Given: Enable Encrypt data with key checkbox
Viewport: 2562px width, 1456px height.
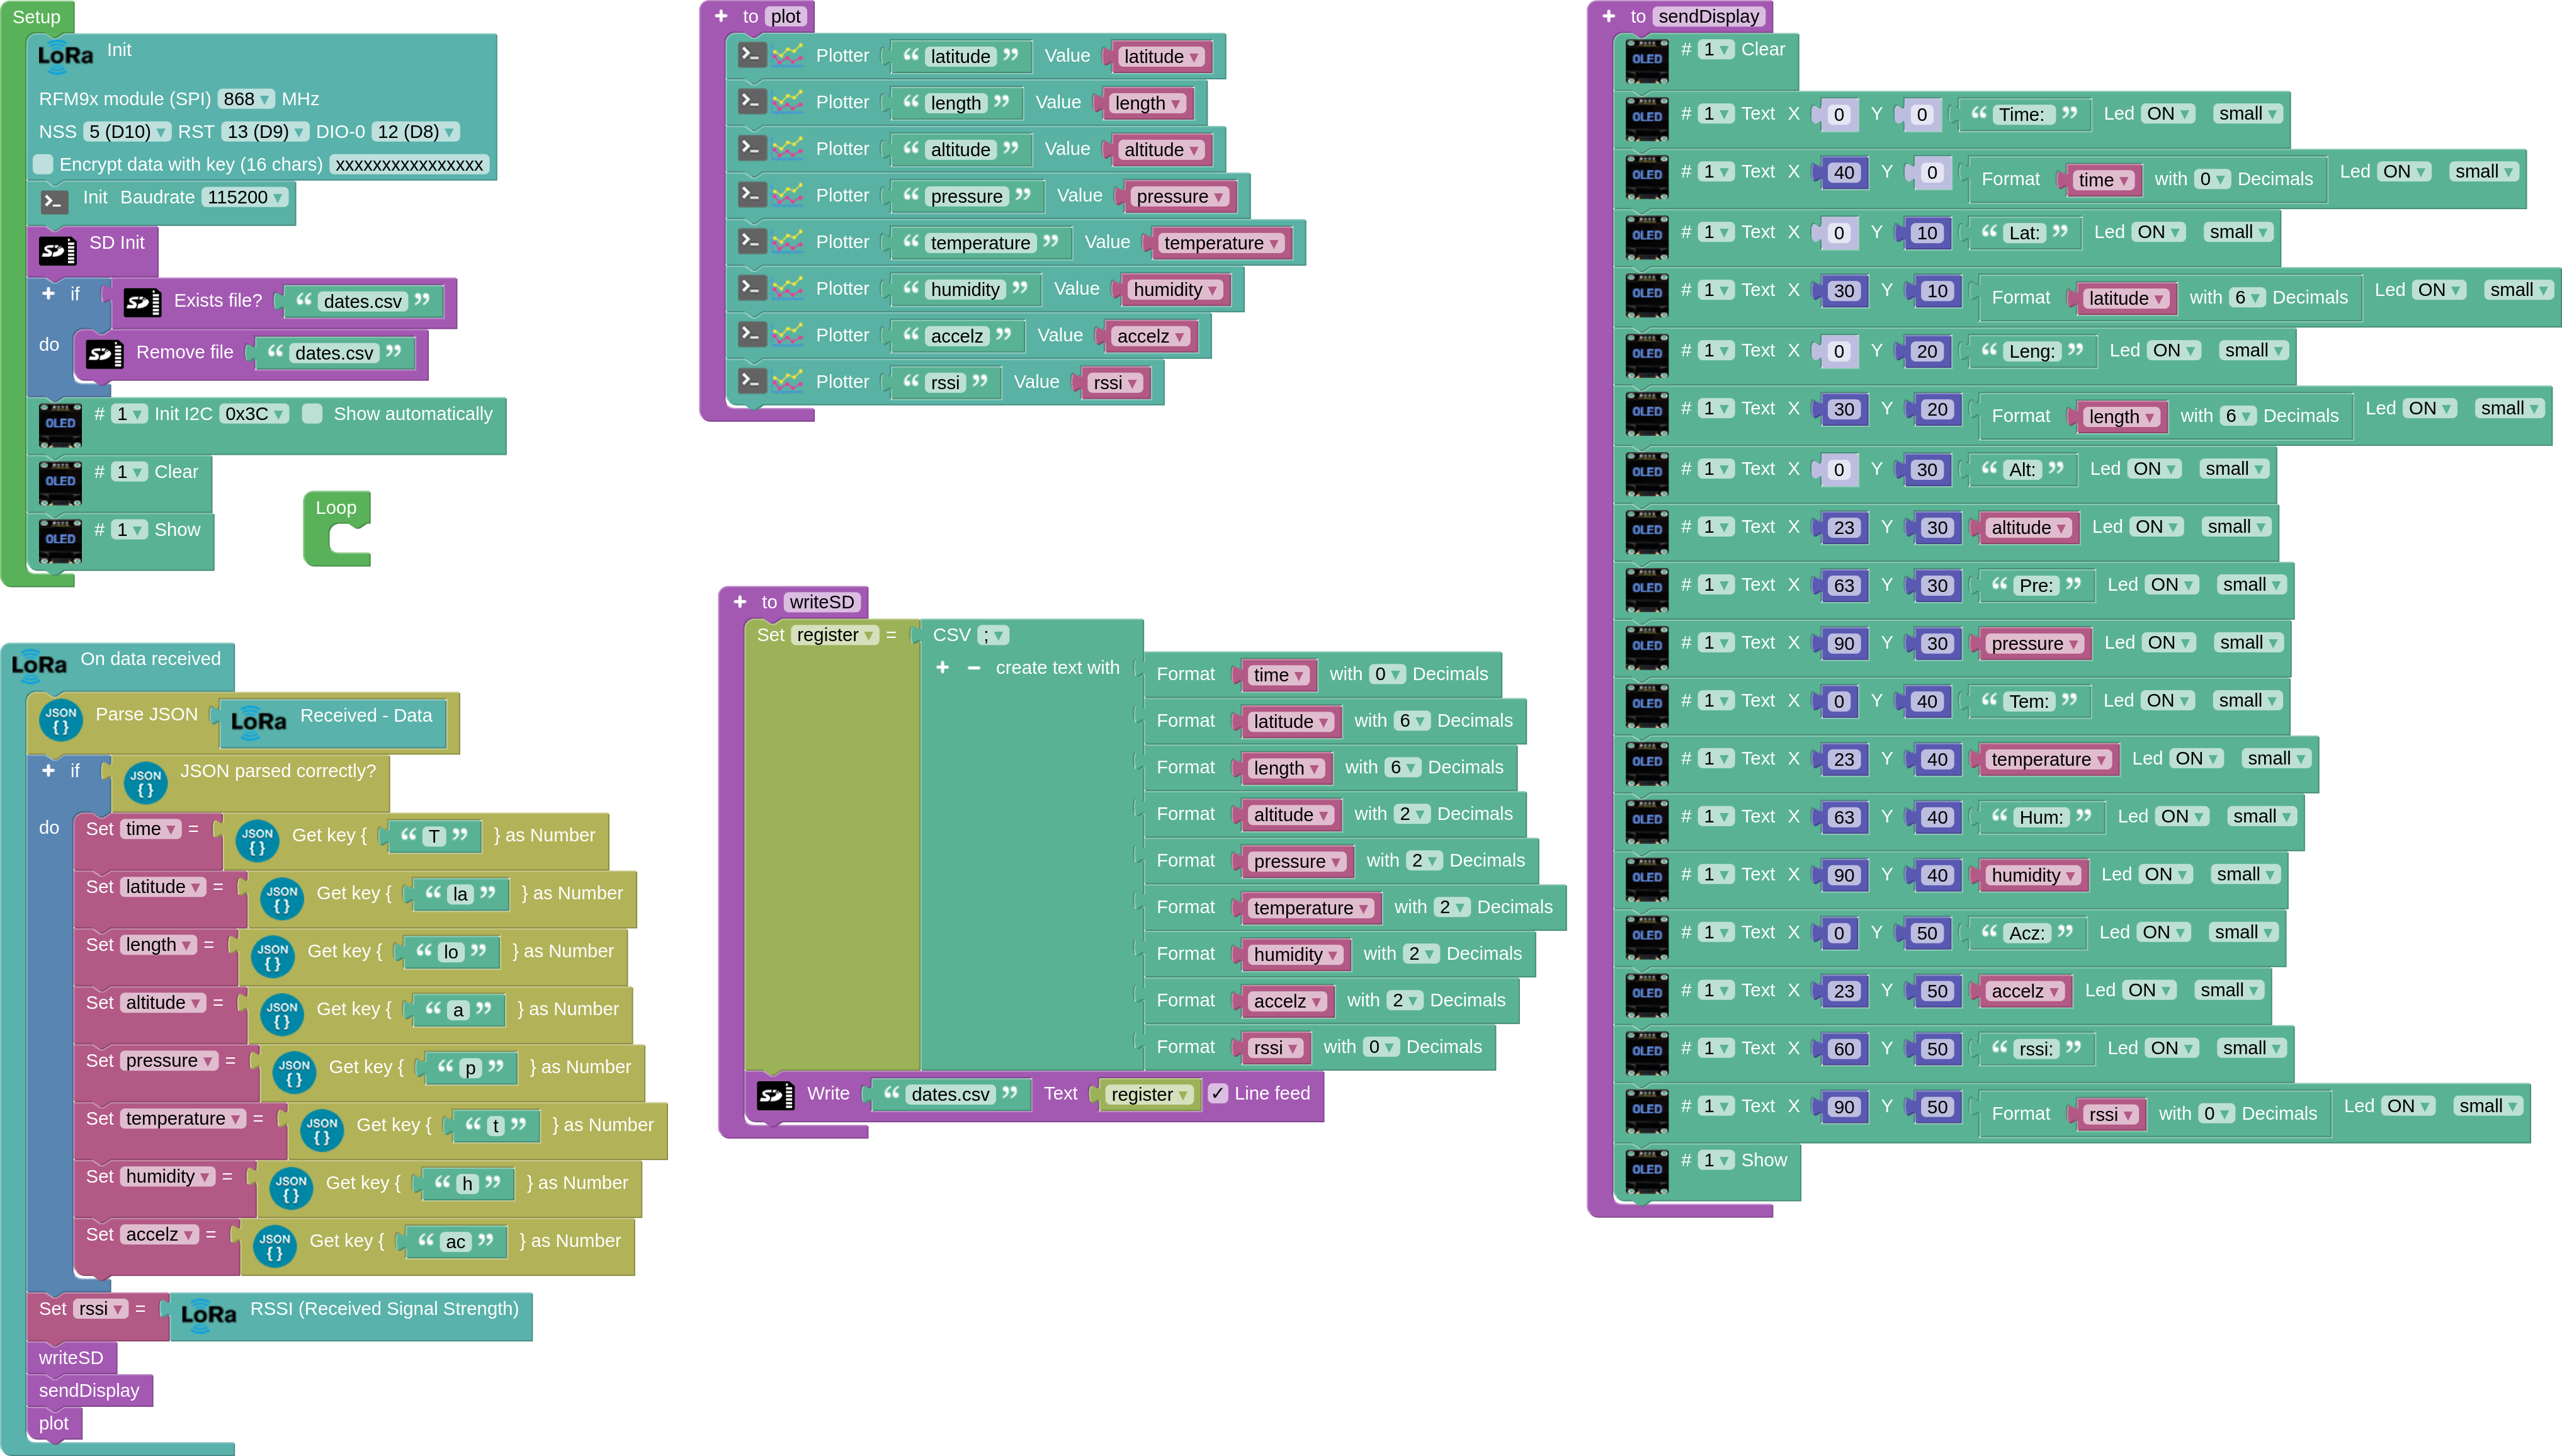Looking at the screenshot, I should 43,164.
